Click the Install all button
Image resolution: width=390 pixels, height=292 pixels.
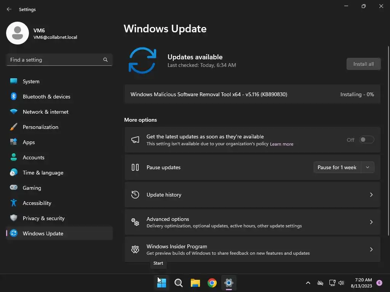point(363,64)
